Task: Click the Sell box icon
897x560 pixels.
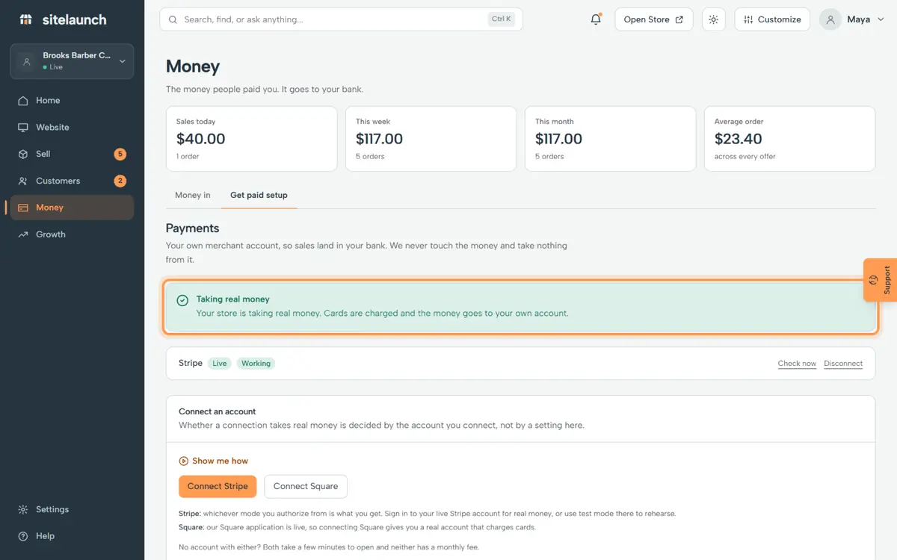Action: [x=23, y=154]
